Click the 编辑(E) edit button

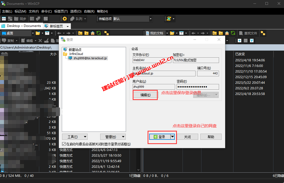point(145,95)
